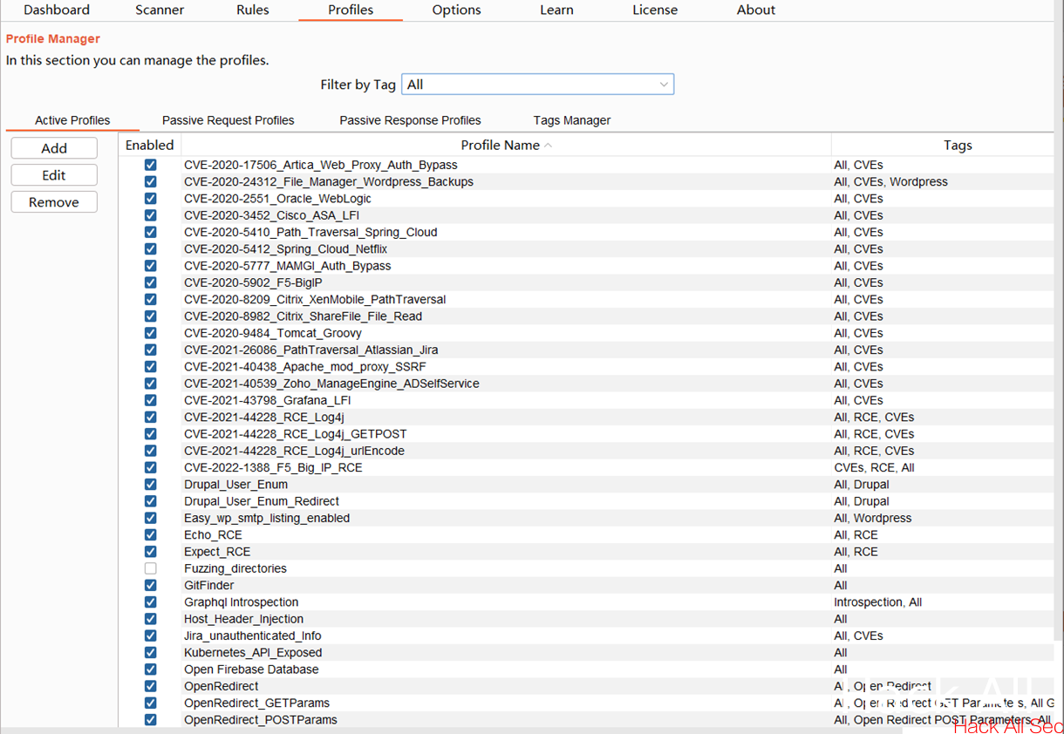The image size is (1064, 734).
Task: Disable the CVE-2020-3452_Cisco_ASA_LFI profile
Action: [151, 215]
